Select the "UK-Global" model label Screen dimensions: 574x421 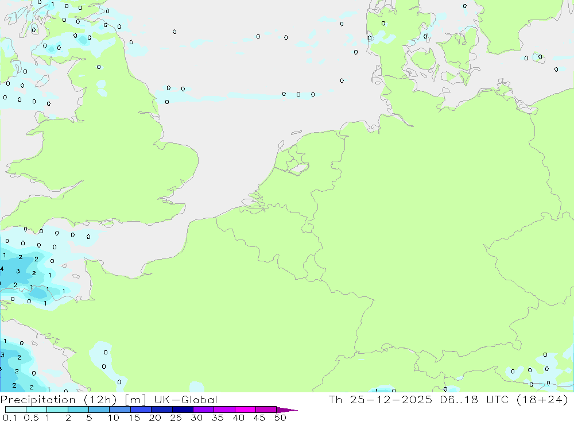pos(187,399)
